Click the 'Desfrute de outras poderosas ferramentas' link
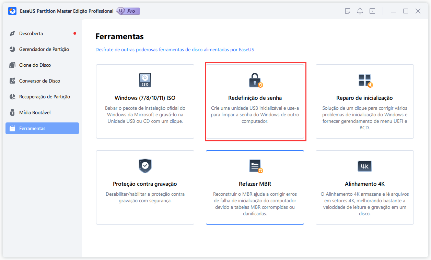Image resolution: width=431 pixels, height=260 pixels. pyautogui.click(x=175, y=50)
